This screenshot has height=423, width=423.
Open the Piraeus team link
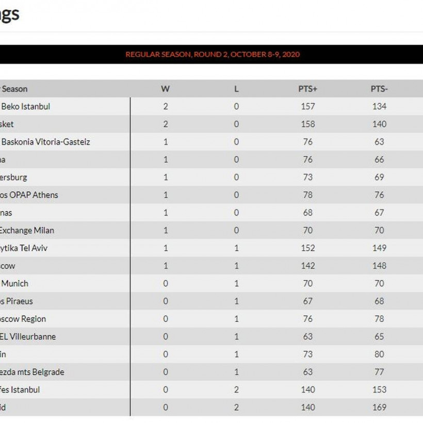17,301
